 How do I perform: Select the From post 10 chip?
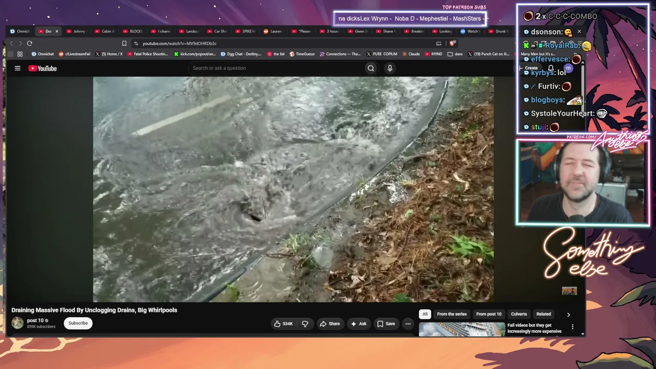(489, 314)
